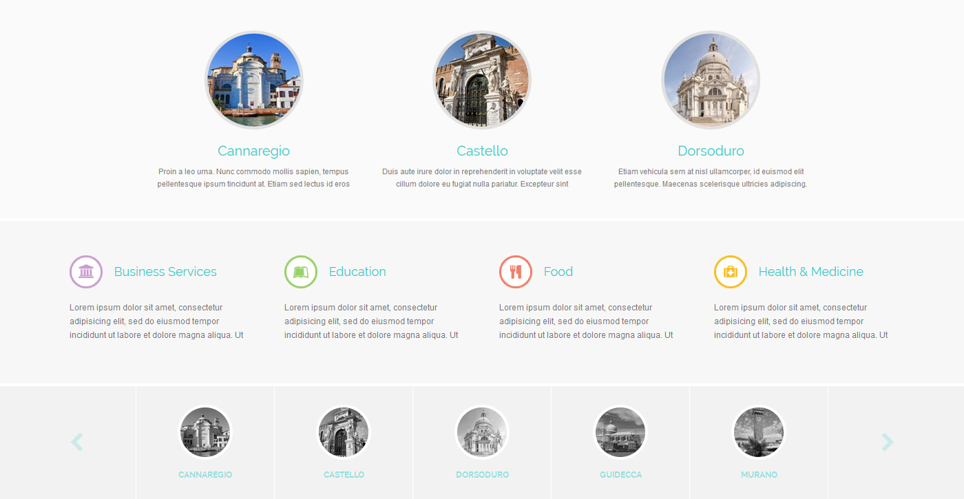Click the CASTELLO carousel label
964x499 pixels.
(x=344, y=475)
